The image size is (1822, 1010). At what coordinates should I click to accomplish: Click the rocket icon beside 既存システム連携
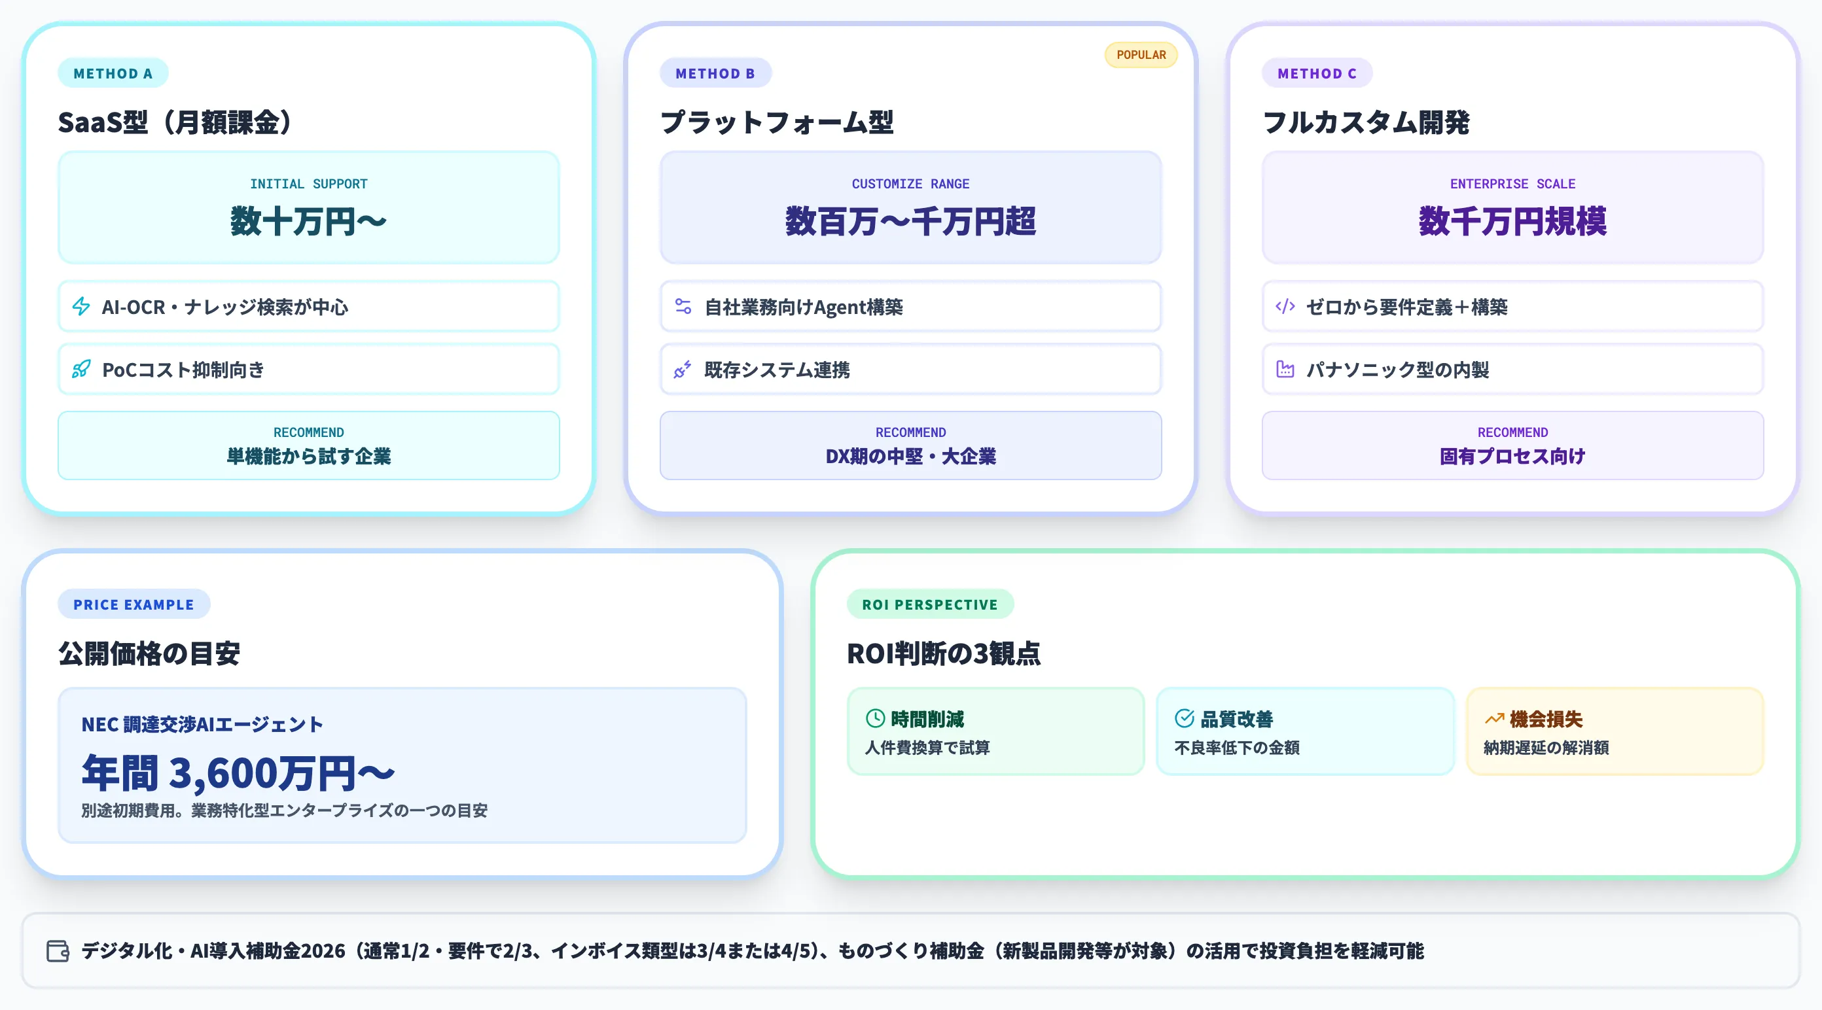[683, 369]
